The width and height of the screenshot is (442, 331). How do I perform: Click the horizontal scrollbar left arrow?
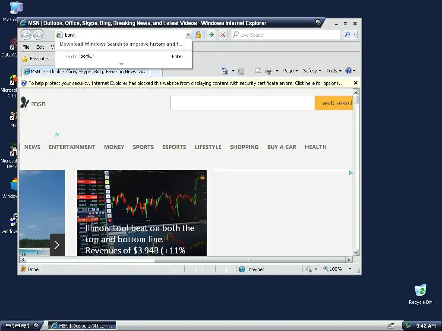coord(23,260)
